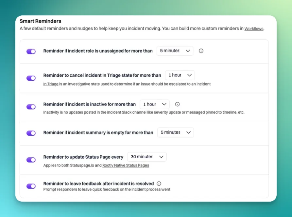Toggle off the incident role unassigned reminder

(31, 51)
